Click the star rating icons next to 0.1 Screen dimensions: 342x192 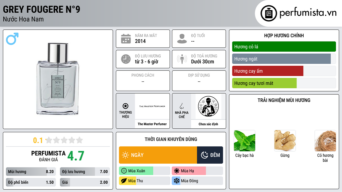click(64, 140)
